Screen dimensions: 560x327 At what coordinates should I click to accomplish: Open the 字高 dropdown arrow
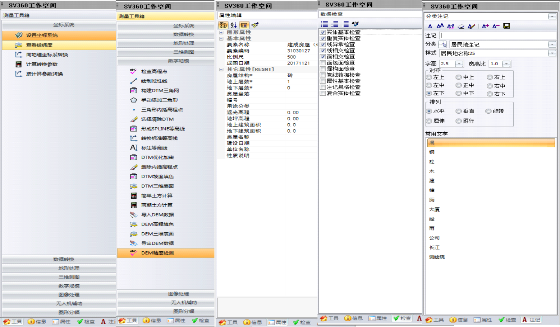[x=459, y=64]
